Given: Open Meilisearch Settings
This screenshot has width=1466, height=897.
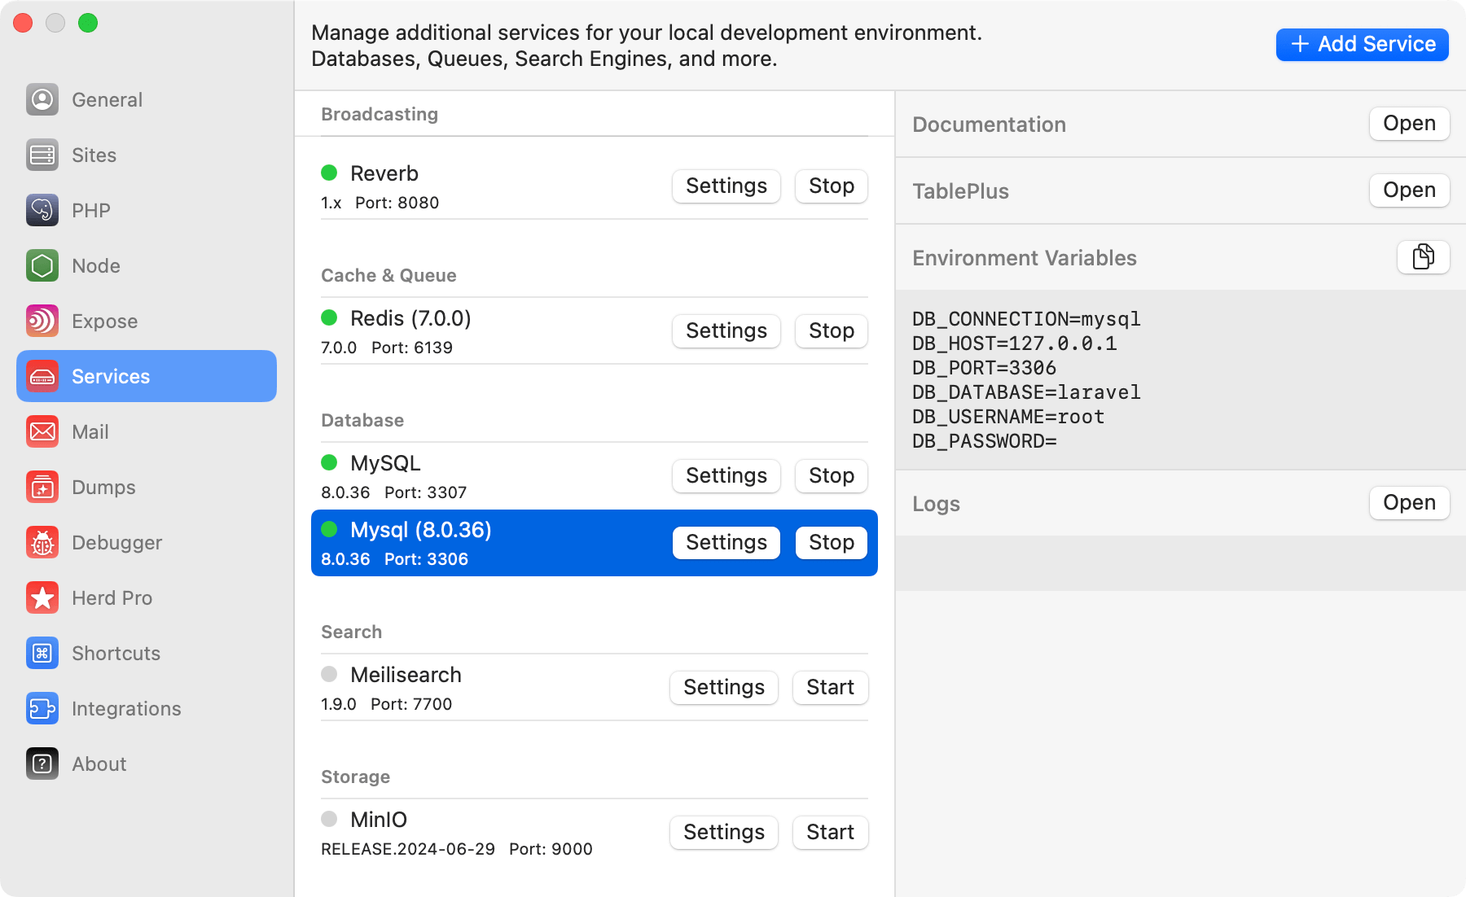Looking at the screenshot, I should [723, 687].
